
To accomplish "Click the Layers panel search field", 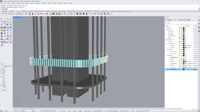I will pos(181,23).
